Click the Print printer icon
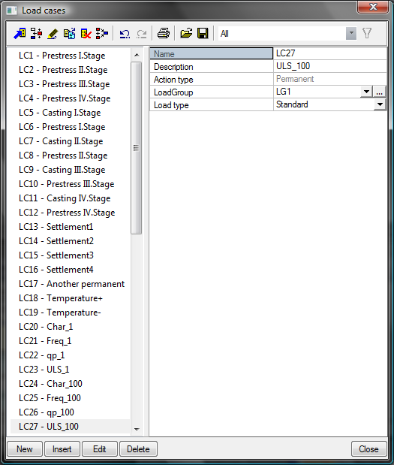Image resolution: width=394 pixels, height=465 pixels. tap(164, 33)
